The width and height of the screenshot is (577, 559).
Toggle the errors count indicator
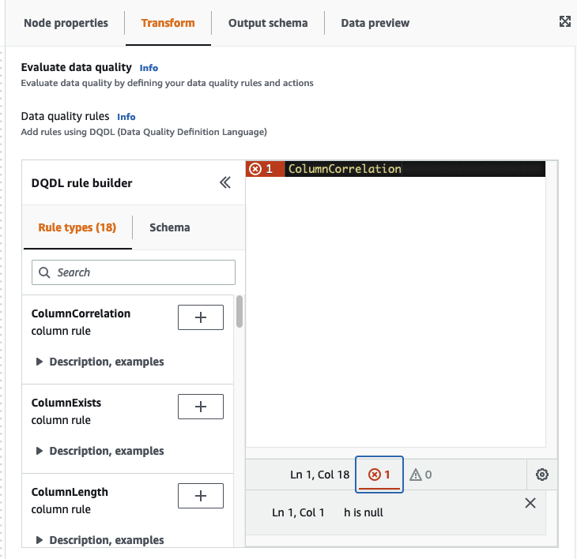(379, 475)
